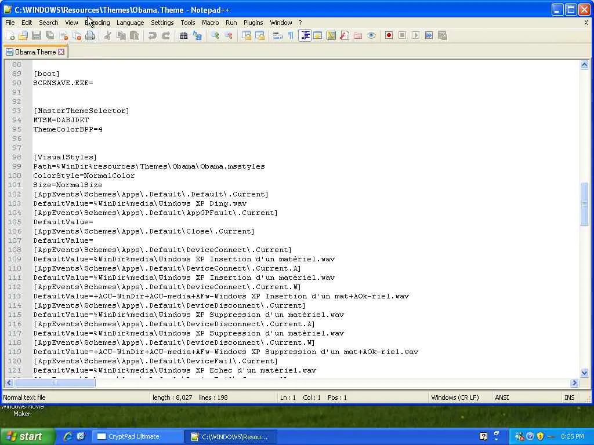Open the Run menu
The width and height of the screenshot is (594, 445).
click(231, 23)
